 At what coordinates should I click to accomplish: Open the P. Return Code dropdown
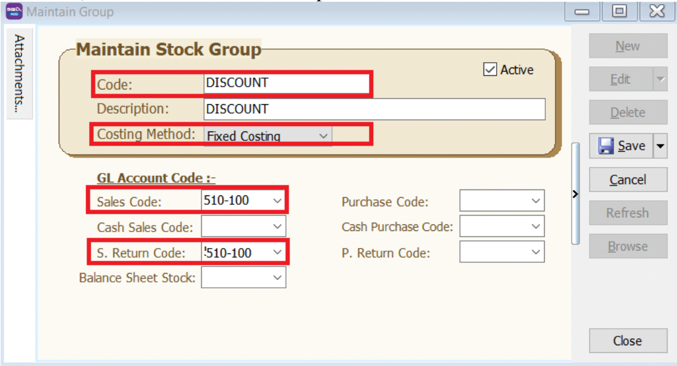[x=535, y=252]
